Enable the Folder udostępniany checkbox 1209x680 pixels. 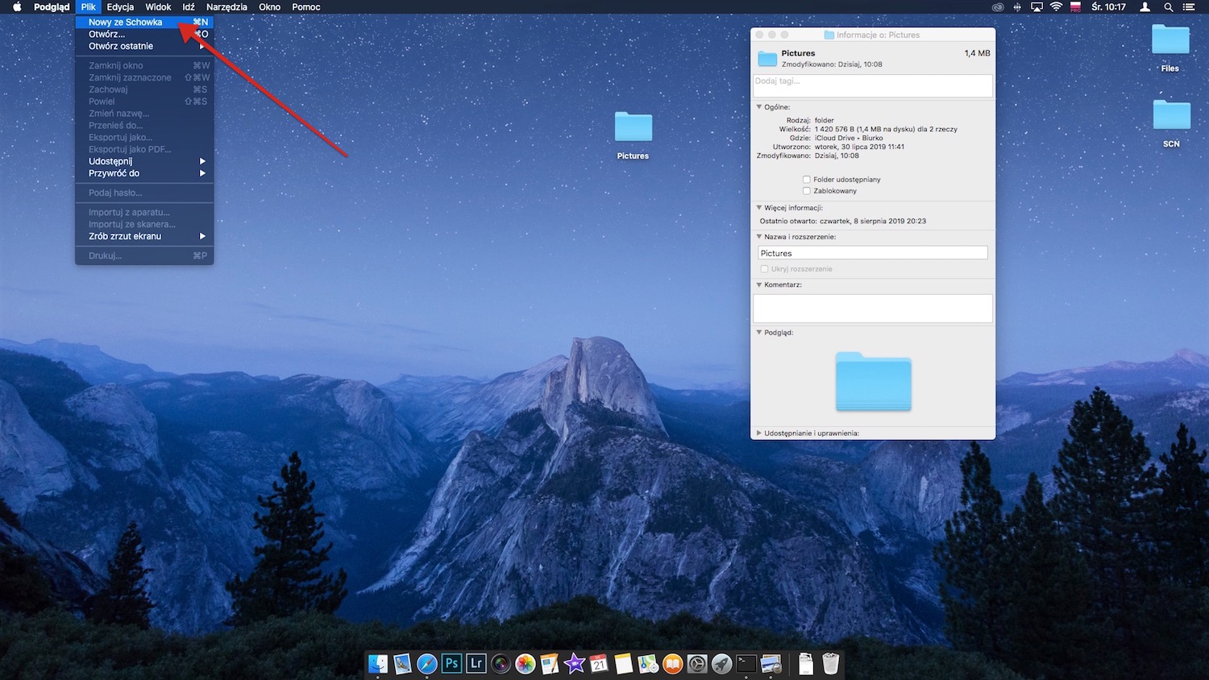(x=806, y=180)
